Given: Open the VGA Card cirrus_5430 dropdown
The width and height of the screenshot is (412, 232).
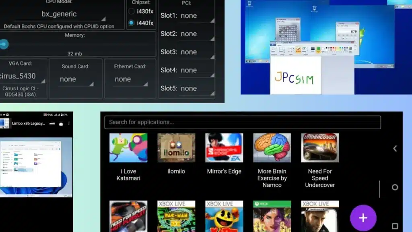Looking at the screenshot, I should point(23,77).
